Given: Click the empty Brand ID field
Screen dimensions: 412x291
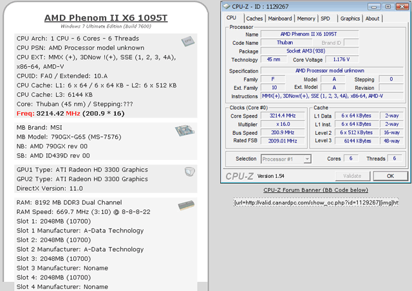Looking at the screenshot, I should coord(351,42).
